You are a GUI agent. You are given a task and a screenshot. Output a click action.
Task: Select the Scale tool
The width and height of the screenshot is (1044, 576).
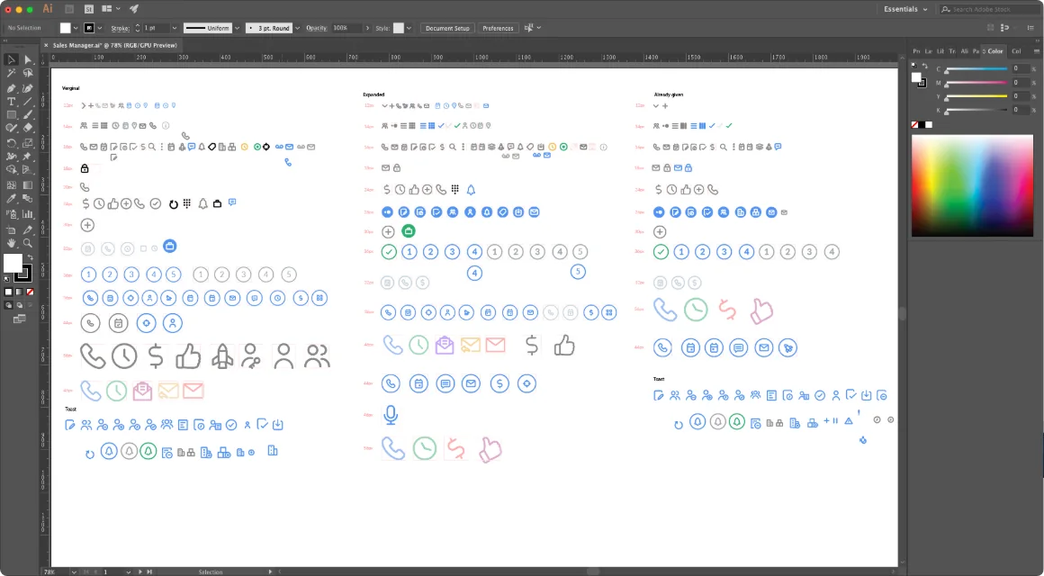click(x=28, y=143)
